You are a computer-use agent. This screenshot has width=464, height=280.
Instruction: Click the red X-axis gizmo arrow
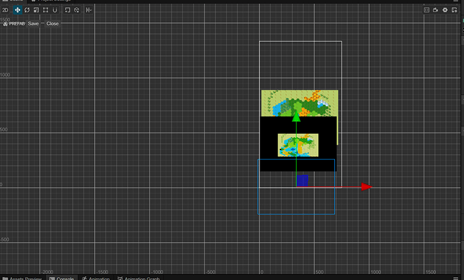[366, 186]
